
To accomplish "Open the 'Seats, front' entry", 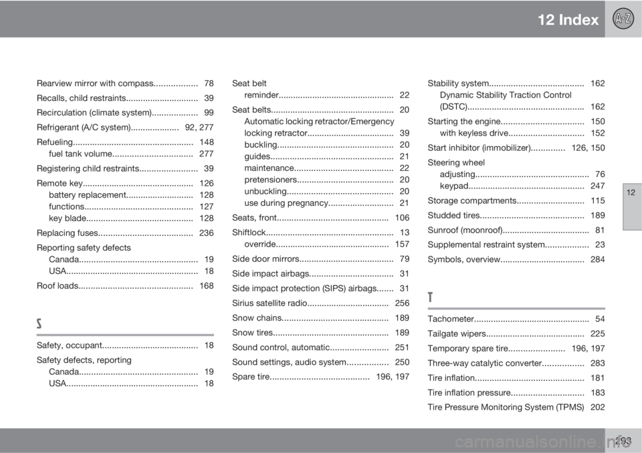I will [x=320, y=218].
